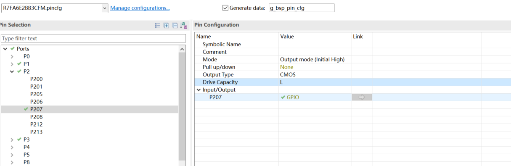Collapse the P2 port node
This screenshot has width=511, height=166.
[x=12, y=71]
